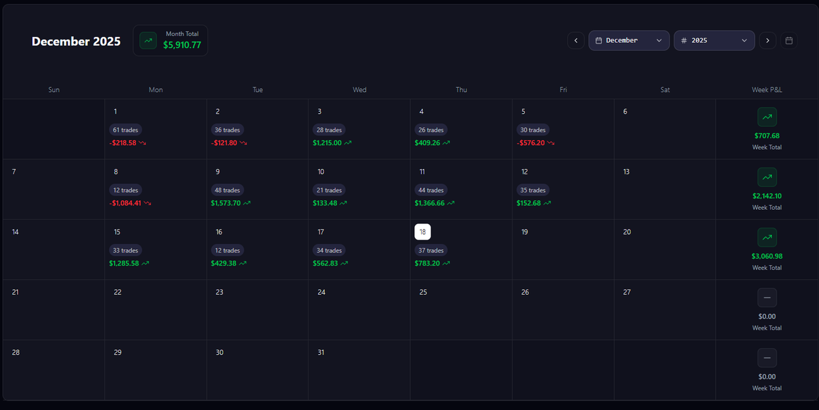Select the 36 trades badge
This screenshot has width=819, height=410.
coord(227,130)
